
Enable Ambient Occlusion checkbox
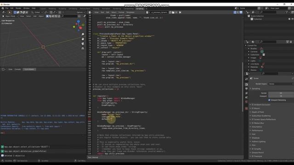coord(253,104)
